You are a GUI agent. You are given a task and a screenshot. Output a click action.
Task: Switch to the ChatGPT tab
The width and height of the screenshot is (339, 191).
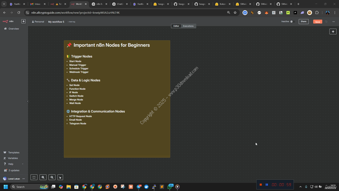[x=120, y=4]
